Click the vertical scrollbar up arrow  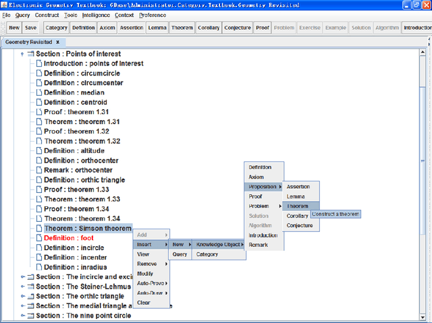click(x=423, y=53)
